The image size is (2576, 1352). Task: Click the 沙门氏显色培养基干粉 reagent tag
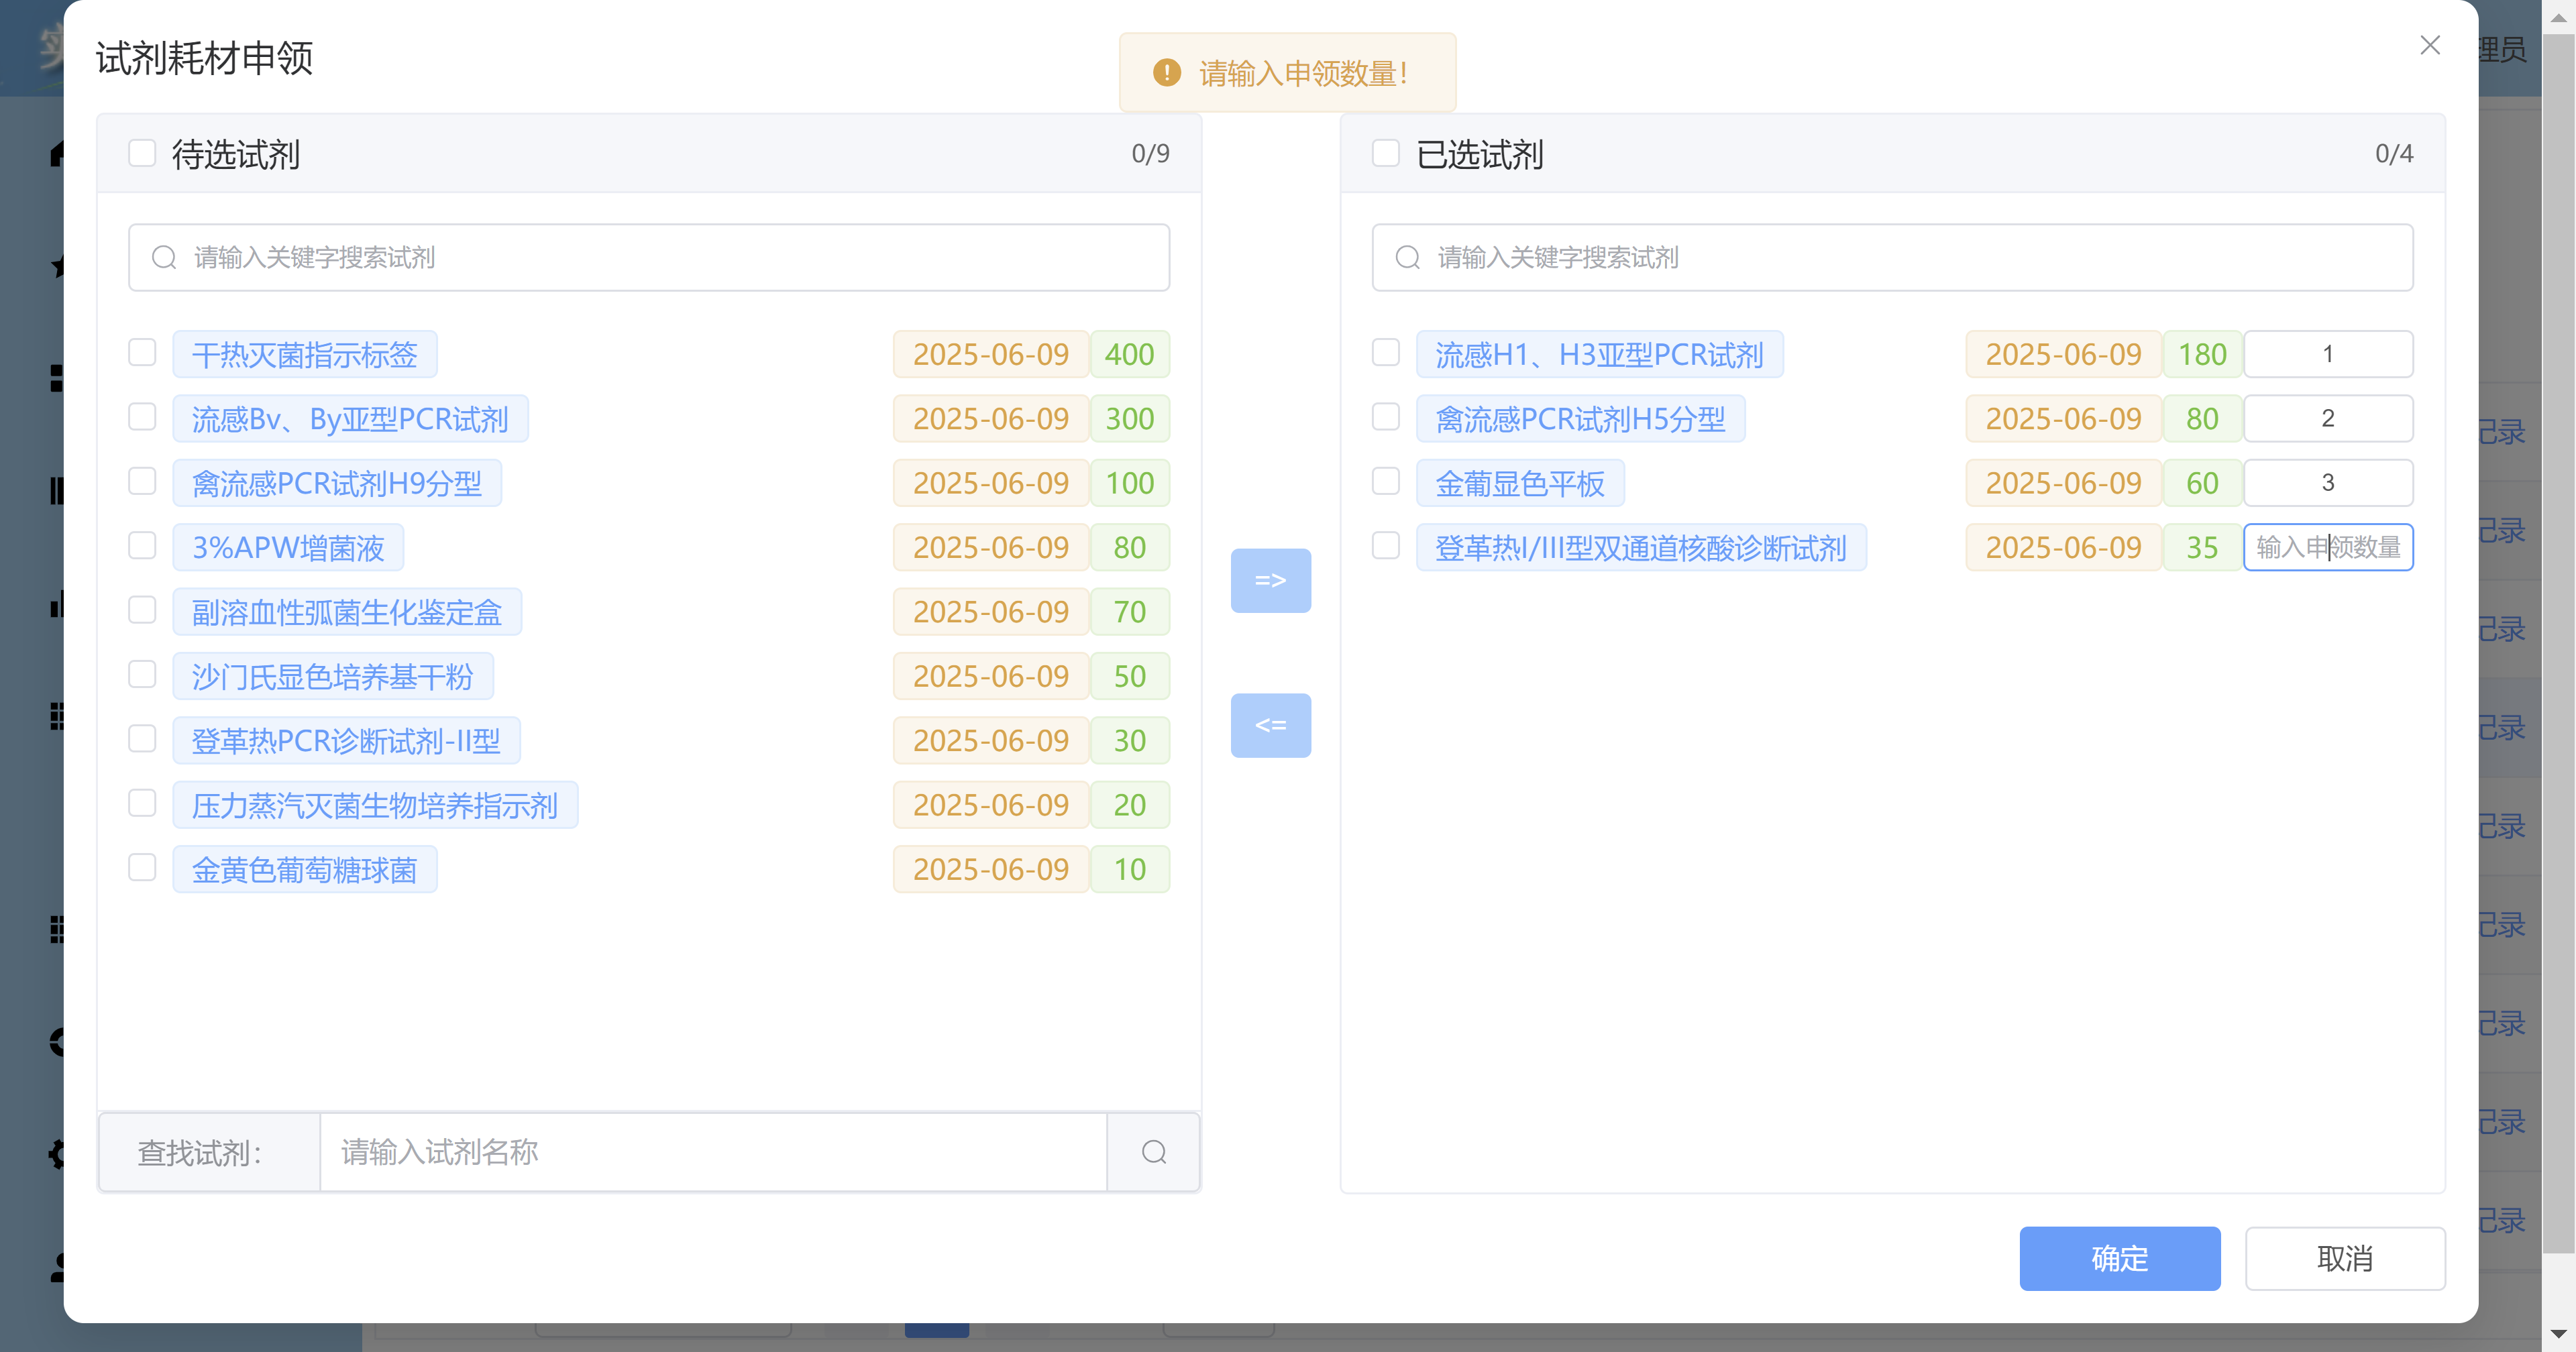pyautogui.click(x=332, y=677)
